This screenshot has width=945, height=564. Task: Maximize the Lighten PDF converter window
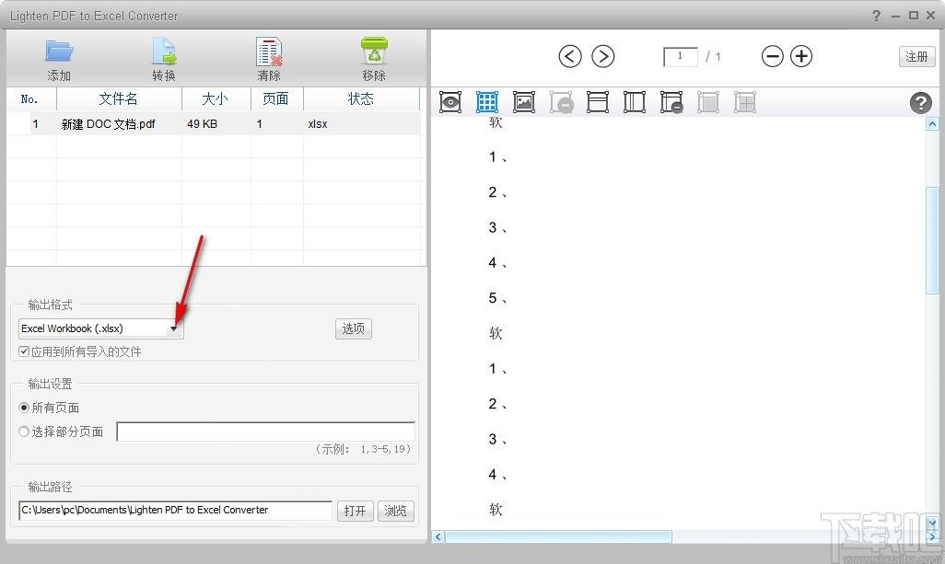(x=914, y=16)
